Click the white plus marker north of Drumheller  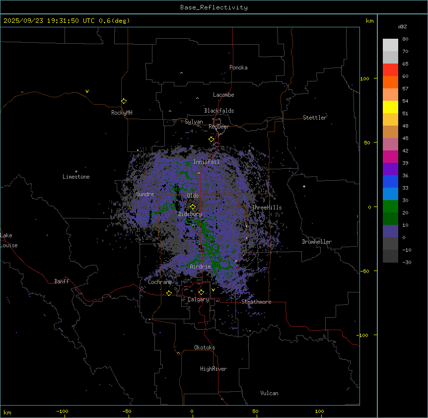point(304,186)
